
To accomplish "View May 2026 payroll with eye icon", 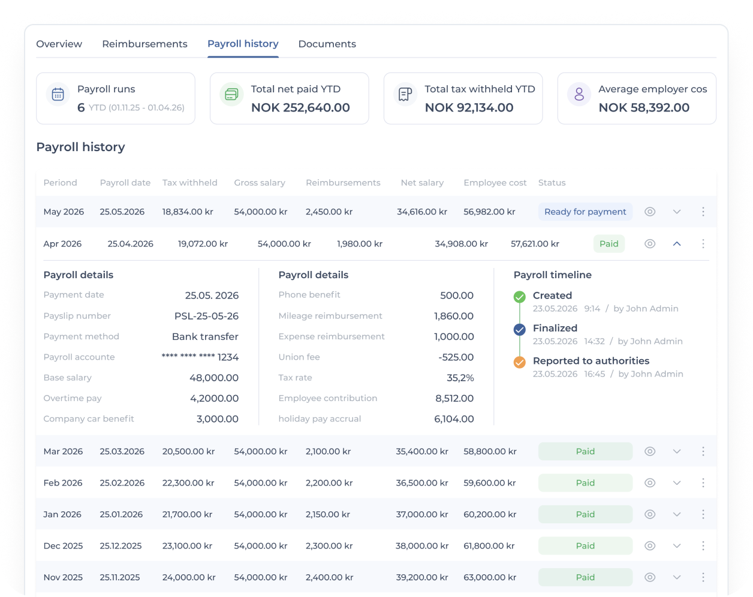I will tap(650, 212).
